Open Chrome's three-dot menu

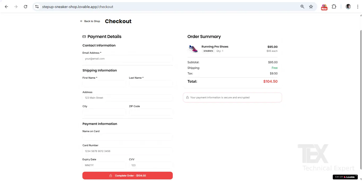pos(357,7)
